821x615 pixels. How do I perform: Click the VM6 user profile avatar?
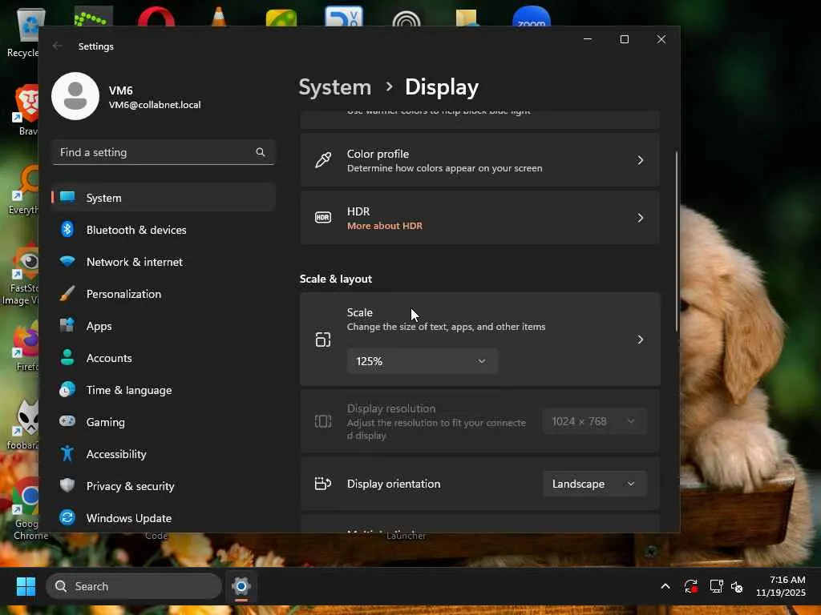point(75,96)
